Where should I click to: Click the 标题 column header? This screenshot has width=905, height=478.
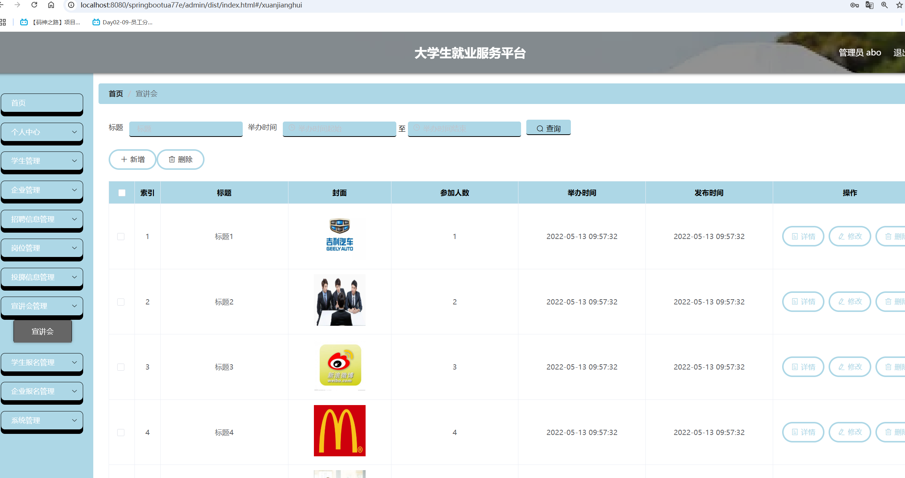tap(224, 193)
